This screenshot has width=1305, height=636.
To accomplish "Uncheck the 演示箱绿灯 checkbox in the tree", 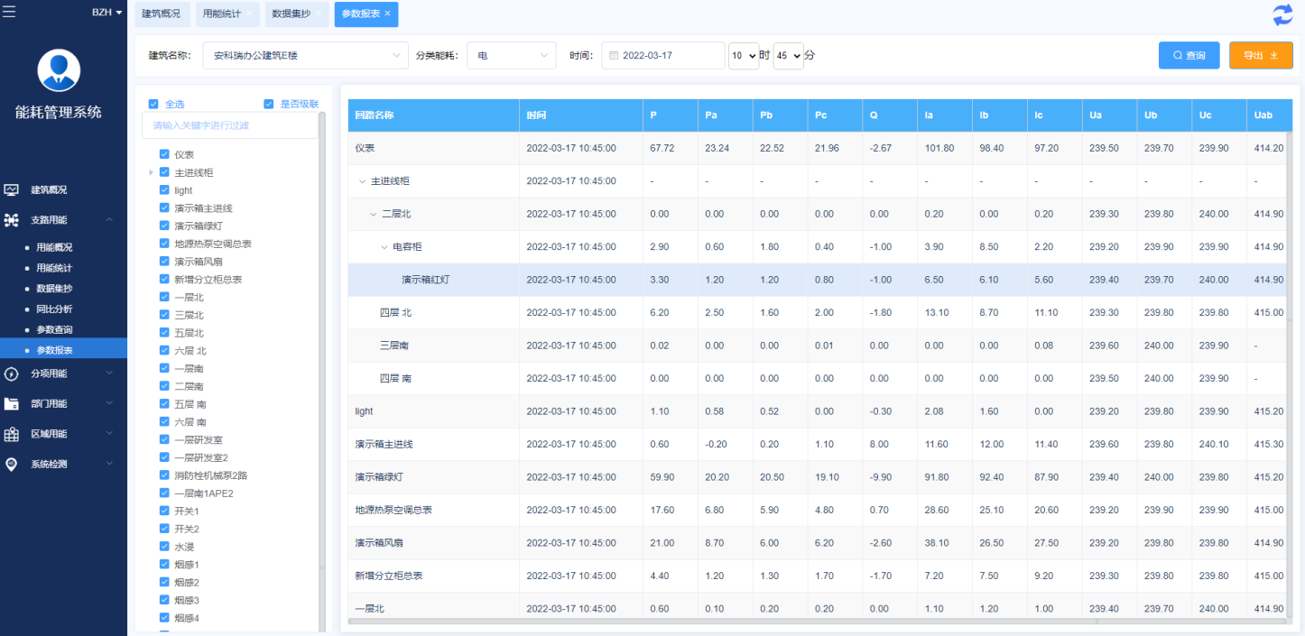I will click(x=164, y=226).
